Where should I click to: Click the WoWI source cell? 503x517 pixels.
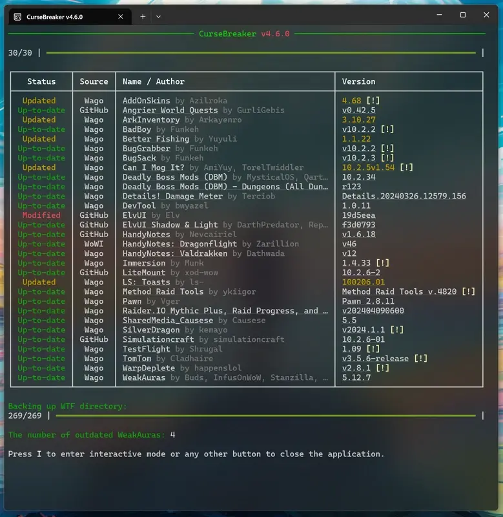tap(94, 244)
